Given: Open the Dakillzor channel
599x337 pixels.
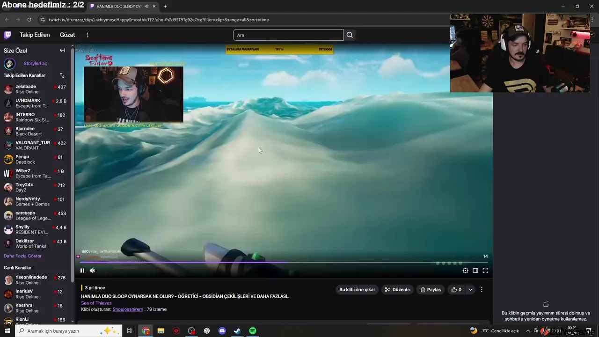Looking at the screenshot, I should [x=35, y=243].
